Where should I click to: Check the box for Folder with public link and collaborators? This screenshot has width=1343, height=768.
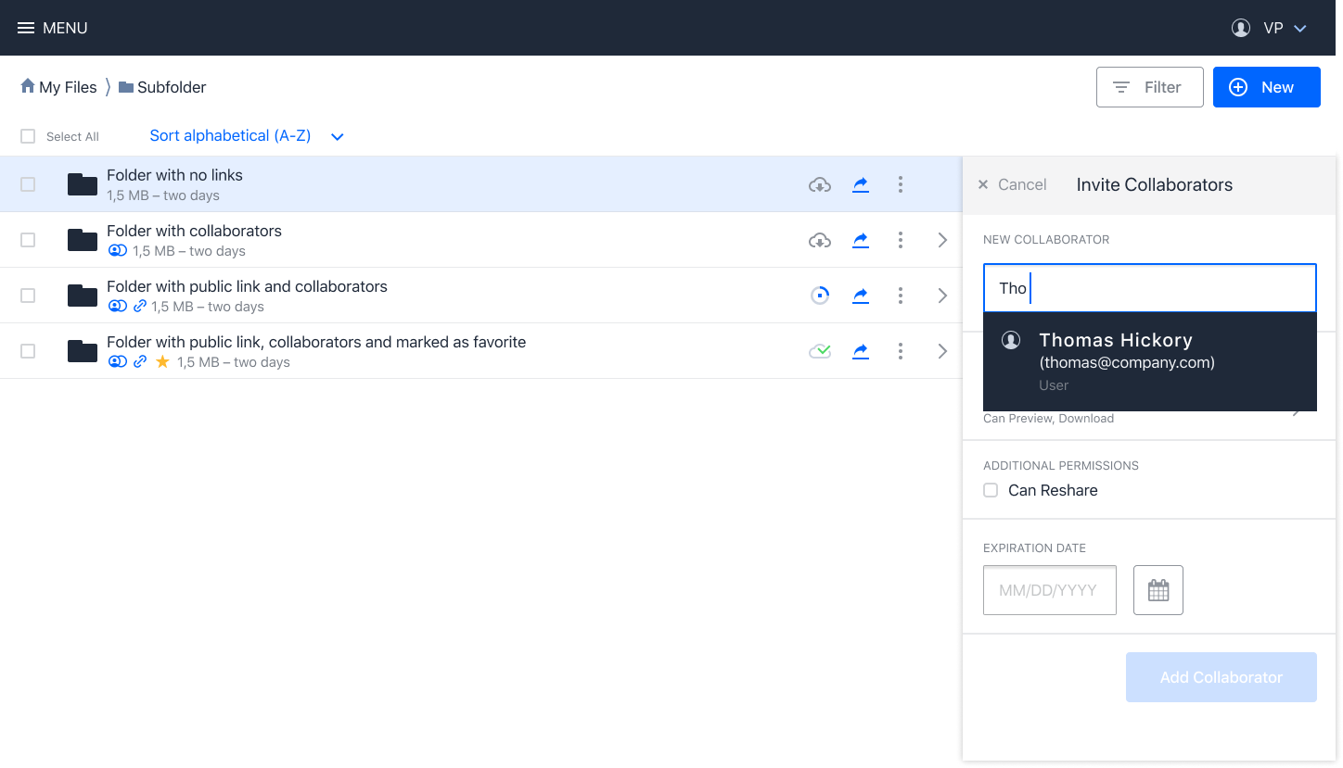pos(28,296)
